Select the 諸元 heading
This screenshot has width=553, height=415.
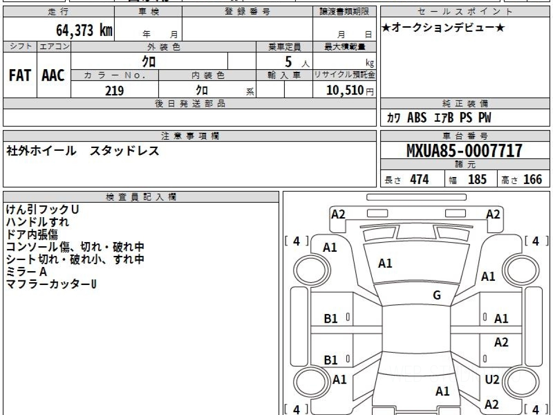tap(465, 165)
